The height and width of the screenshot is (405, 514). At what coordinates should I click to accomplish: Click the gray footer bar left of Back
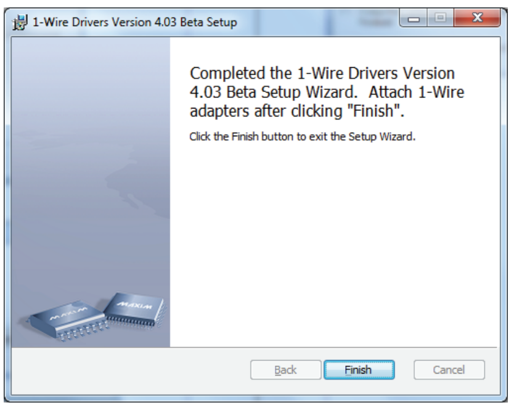(x=123, y=370)
